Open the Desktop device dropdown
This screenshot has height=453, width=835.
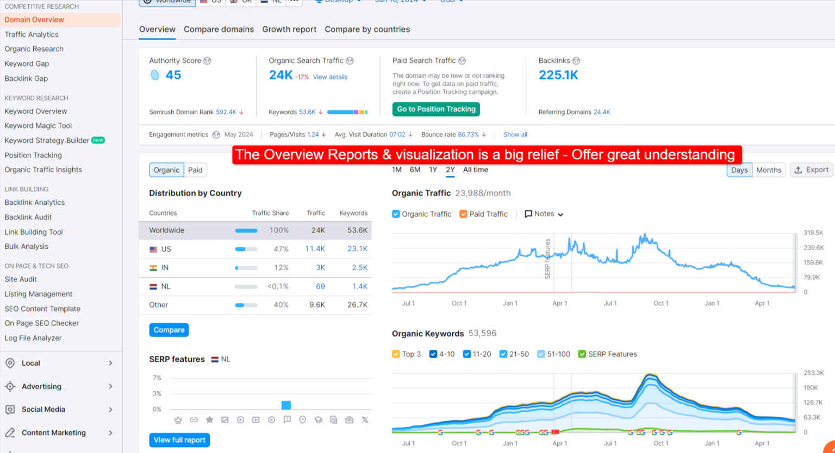[x=338, y=2]
